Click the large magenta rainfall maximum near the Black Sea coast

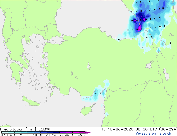pyautogui.click(x=140, y=27)
